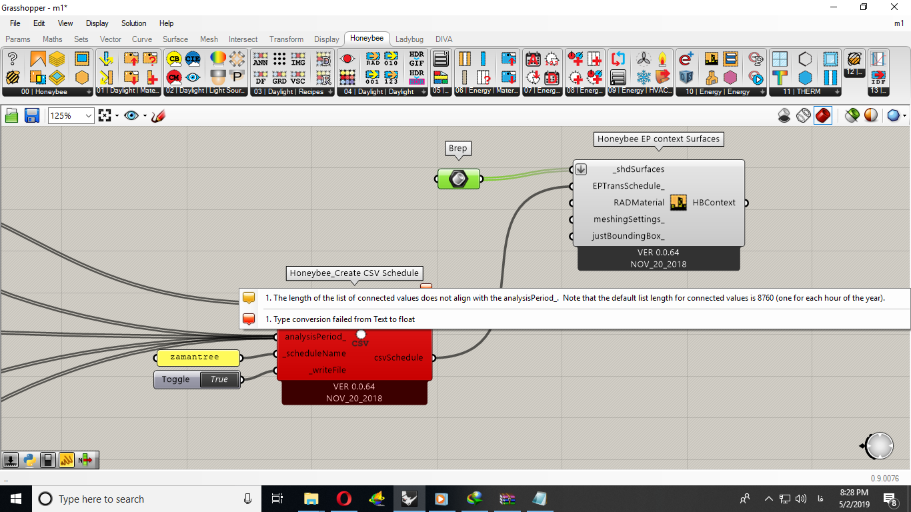911x512 pixels.
Task: Click the csvSchedule output on CSV component
Action: tap(398, 358)
